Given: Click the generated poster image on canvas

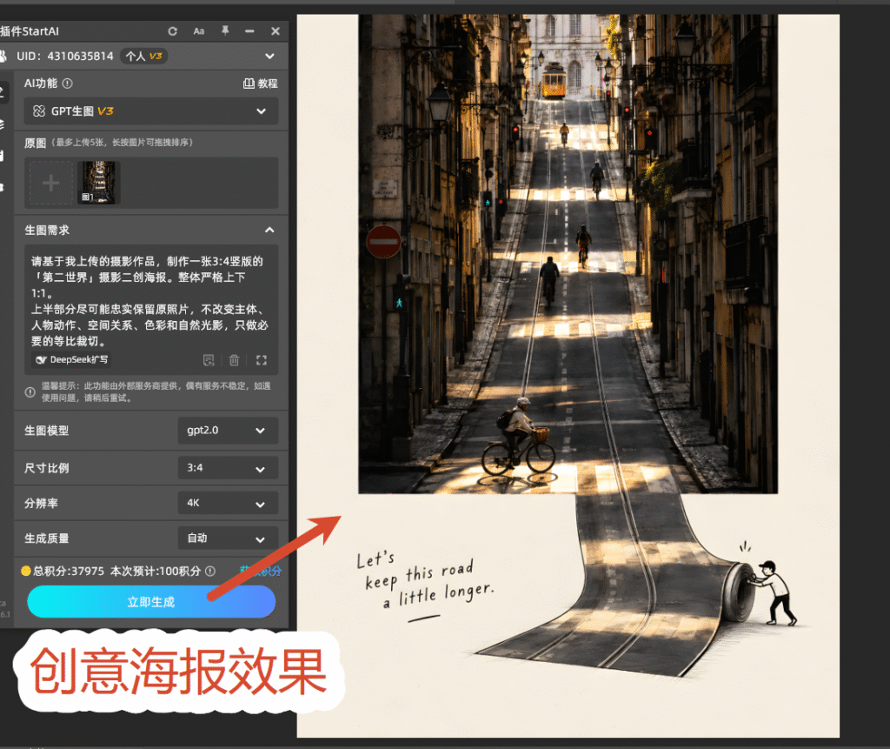Looking at the screenshot, I should pyautogui.click(x=568, y=376).
